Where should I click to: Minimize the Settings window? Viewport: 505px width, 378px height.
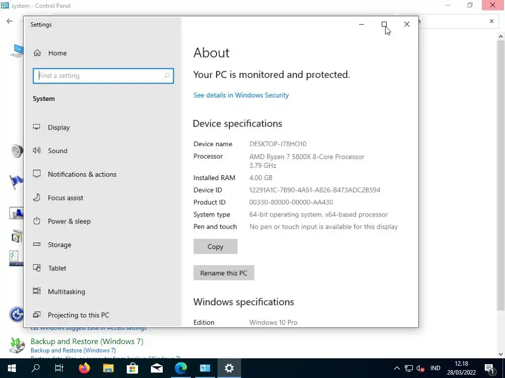(361, 24)
